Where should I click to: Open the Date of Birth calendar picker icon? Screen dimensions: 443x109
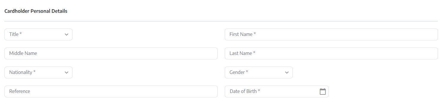coord(323,91)
